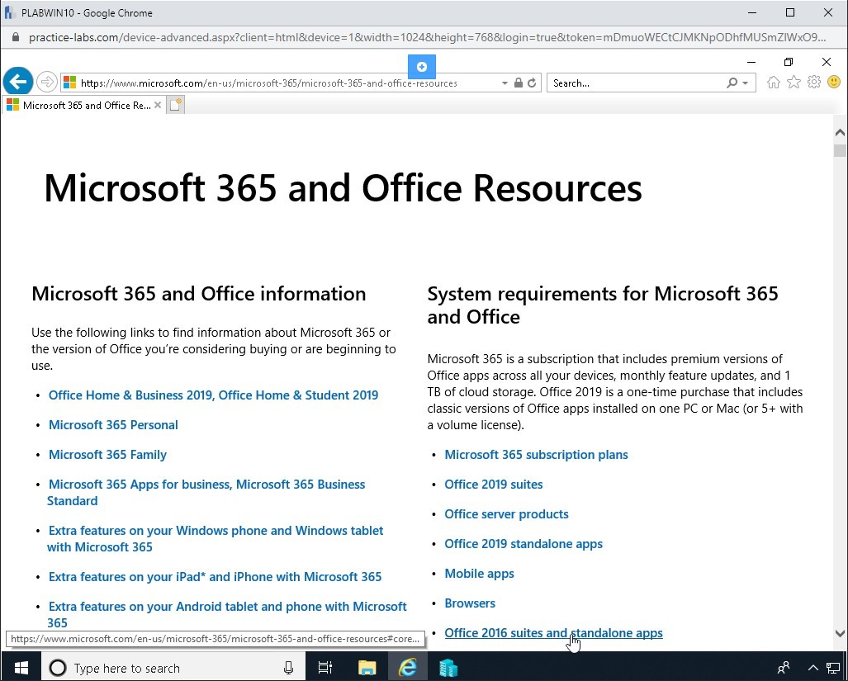Screen dimensions: 848x681
Task: Open Task View from the taskbar
Action: tap(325, 668)
